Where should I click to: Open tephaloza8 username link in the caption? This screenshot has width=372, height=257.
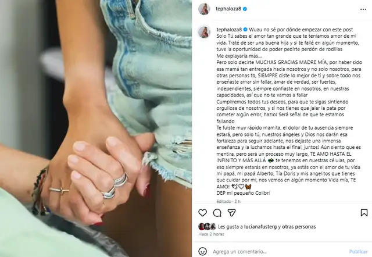229,30
